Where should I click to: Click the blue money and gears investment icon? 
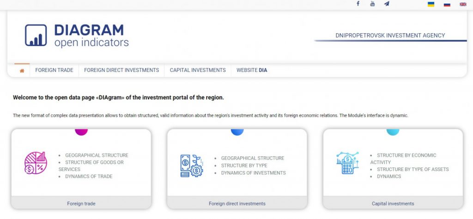(x=192, y=166)
